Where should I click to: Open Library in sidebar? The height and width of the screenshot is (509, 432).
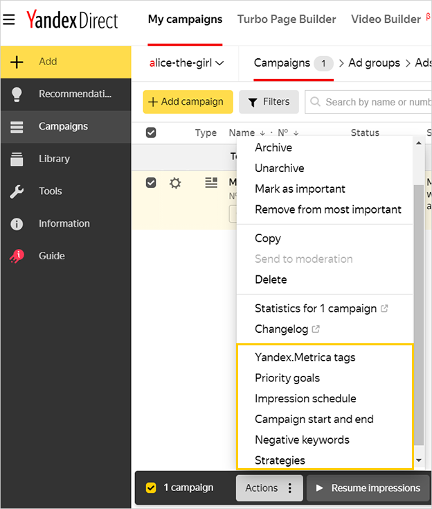[66, 159]
